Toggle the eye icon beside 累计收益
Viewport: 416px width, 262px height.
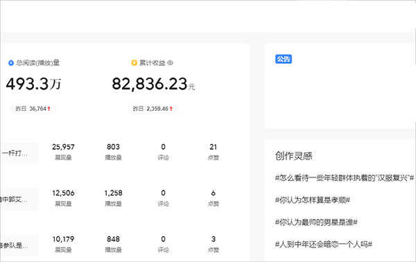point(171,63)
